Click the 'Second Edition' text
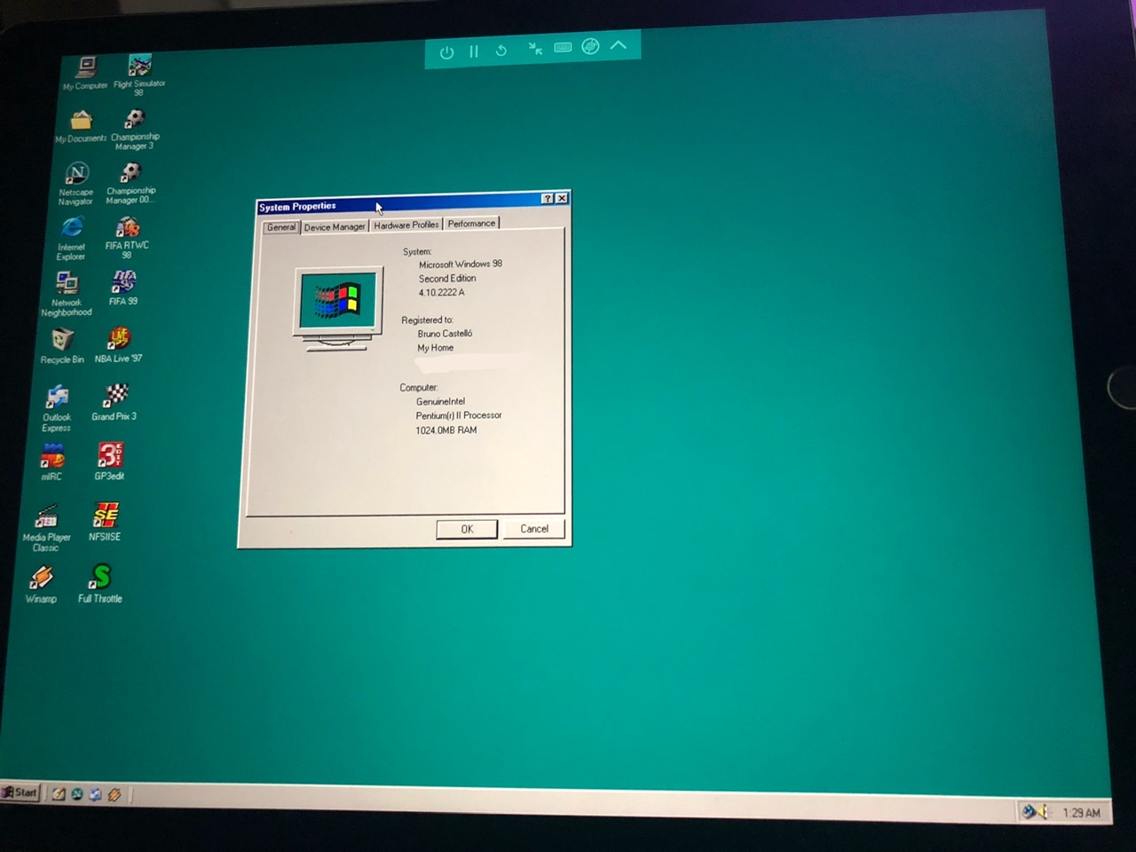1136x852 pixels. [x=447, y=279]
